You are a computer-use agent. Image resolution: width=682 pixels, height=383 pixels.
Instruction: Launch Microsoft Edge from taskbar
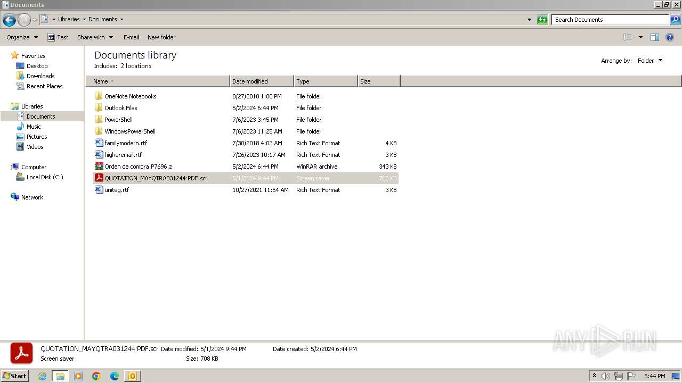(115, 376)
